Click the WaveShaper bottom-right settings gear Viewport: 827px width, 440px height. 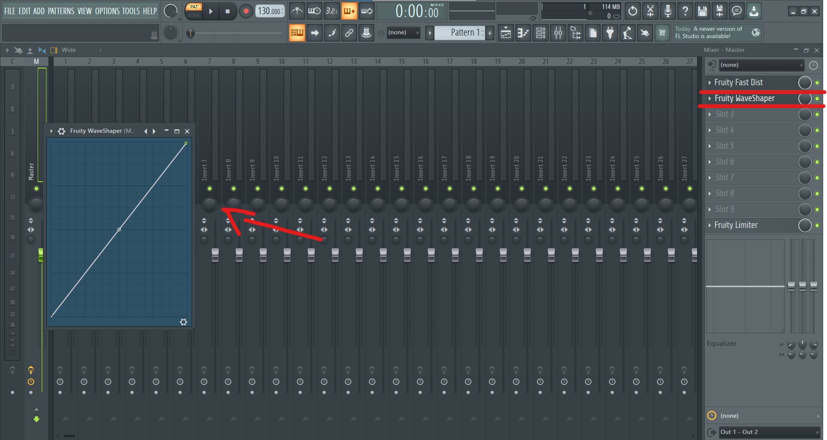tap(183, 322)
